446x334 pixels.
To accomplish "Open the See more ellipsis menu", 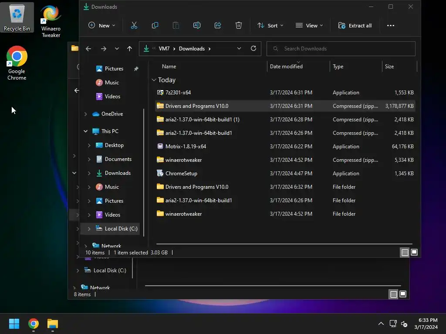I will point(390,26).
